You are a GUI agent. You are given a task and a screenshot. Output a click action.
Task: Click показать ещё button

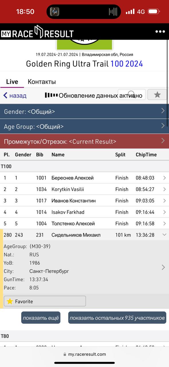click(41, 318)
